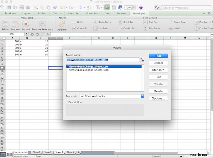
Task: Select ThisWorkbook.Change_Sheets_Left in macro list
Action: coord(104,67)
